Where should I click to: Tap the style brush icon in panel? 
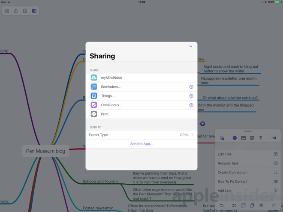click(x=261, y=138)
